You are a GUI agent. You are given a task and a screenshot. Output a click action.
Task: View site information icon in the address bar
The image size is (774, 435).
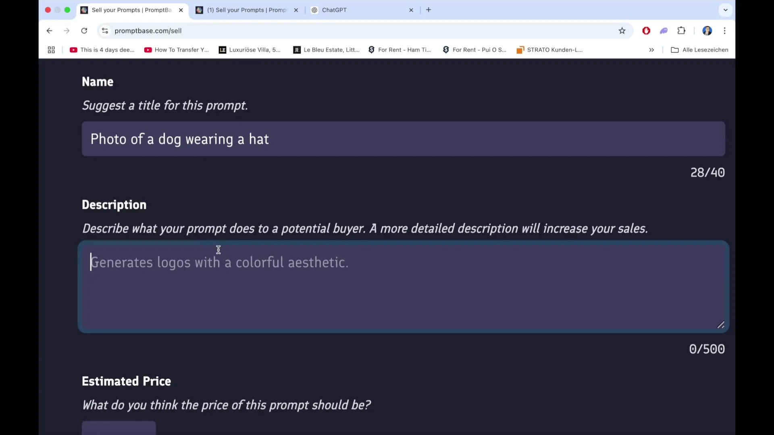(x=105, y=31)
